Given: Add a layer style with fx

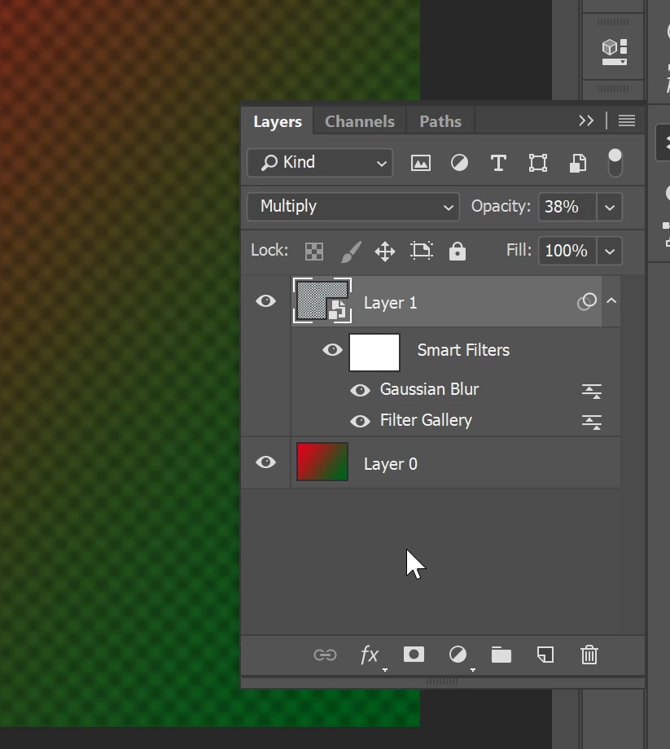Looking at the screenshot, I should pyautogui.click(x=370, y=655).
